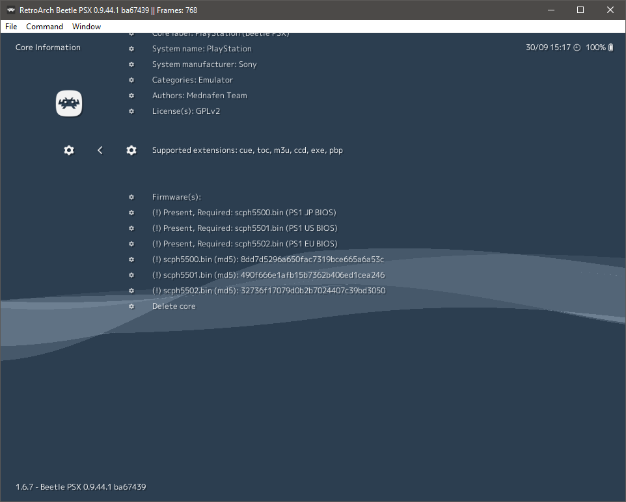Select the scph5500.bin md5 hash entry

pyautogui.click(x=268, y=259)
